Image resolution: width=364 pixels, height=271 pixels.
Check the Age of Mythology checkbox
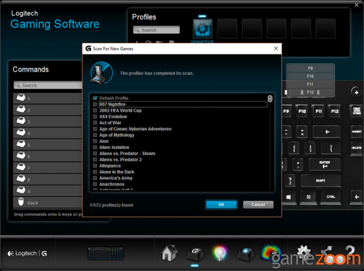coord(95,135)
